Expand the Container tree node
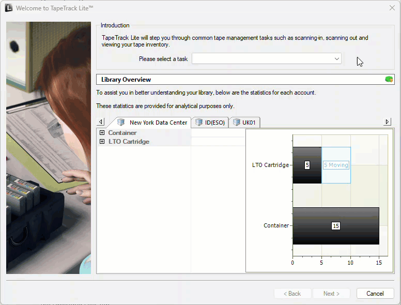401x305 pixels. click(102, 132)
